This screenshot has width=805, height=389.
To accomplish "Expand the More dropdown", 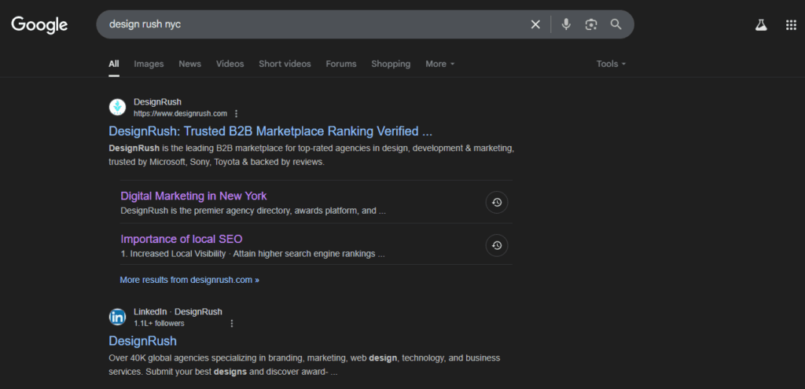I will tap(440, 64).
